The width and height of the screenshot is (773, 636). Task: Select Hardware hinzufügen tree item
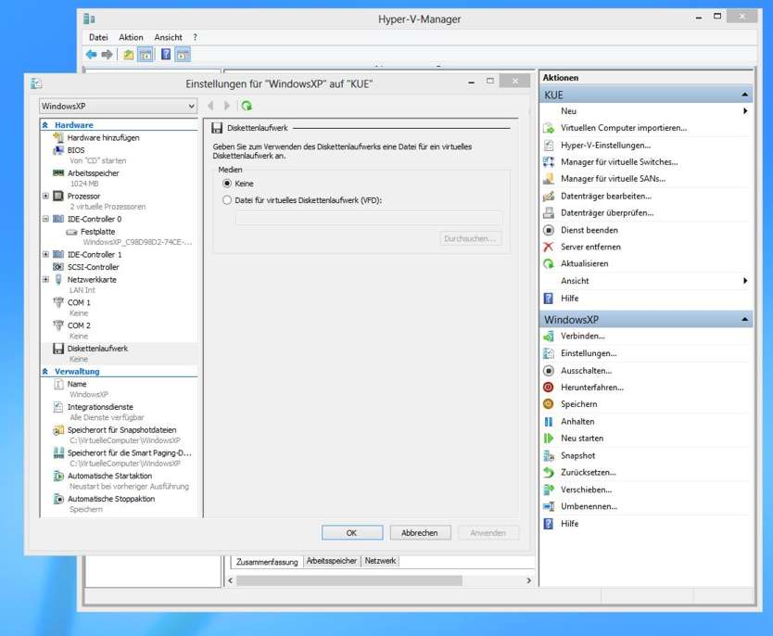103,138
